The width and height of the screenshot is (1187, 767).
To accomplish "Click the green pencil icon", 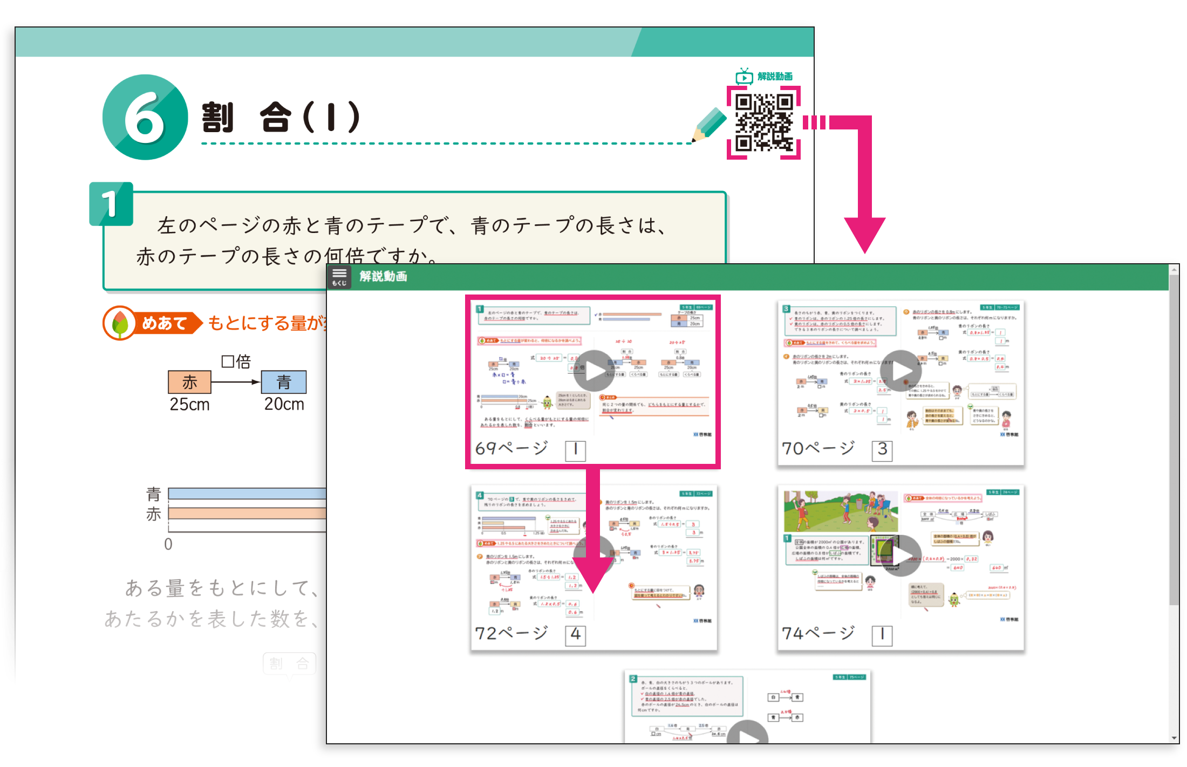I will pyautogui.click(x=710, y=125).
